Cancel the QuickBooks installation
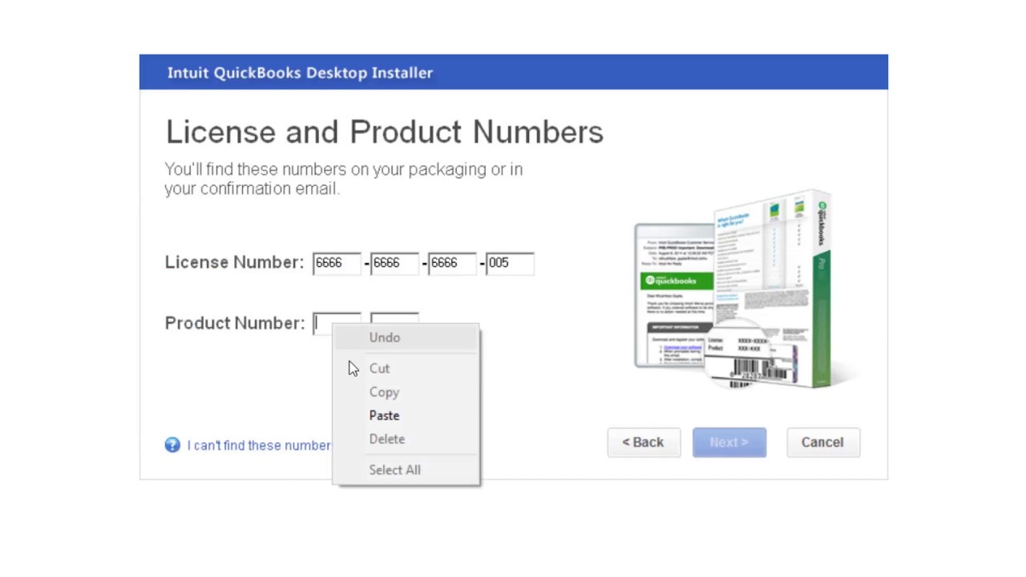Image resolution: width=1026 pixels, height=577 pixels. 823,442
